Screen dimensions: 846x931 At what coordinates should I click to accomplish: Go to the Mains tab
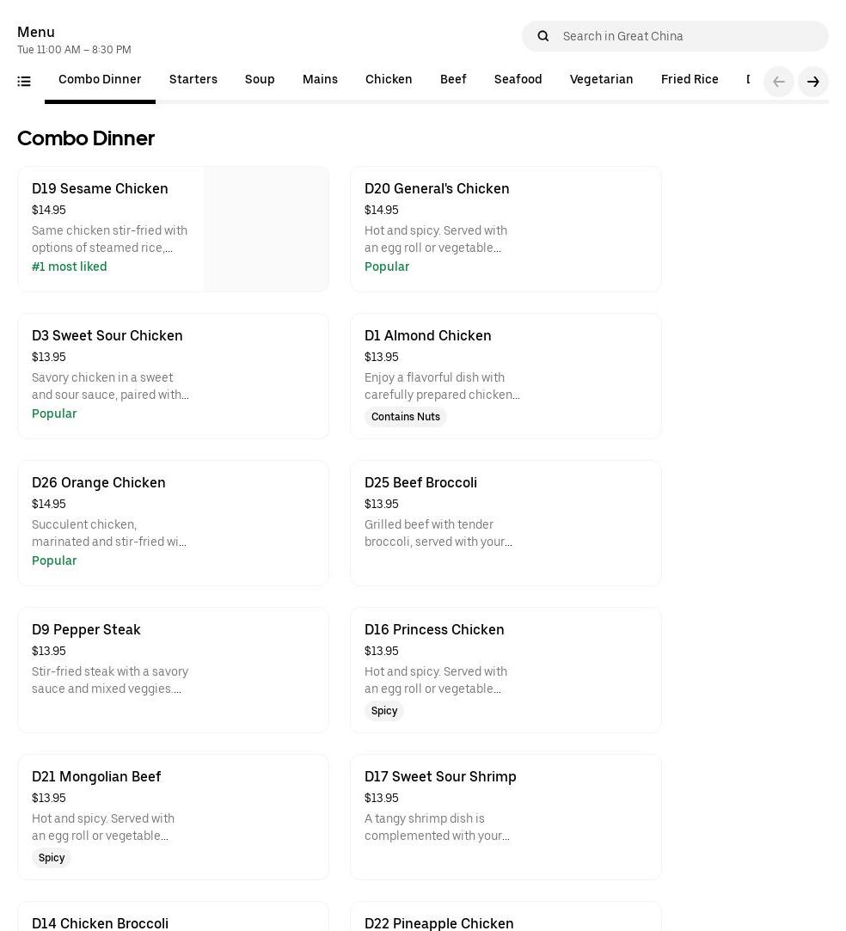click(320, 80)
